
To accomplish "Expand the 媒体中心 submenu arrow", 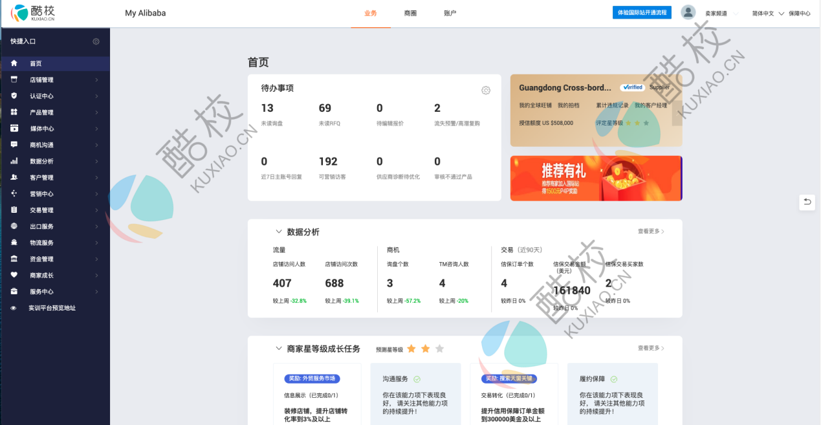I will coord(96,128).
